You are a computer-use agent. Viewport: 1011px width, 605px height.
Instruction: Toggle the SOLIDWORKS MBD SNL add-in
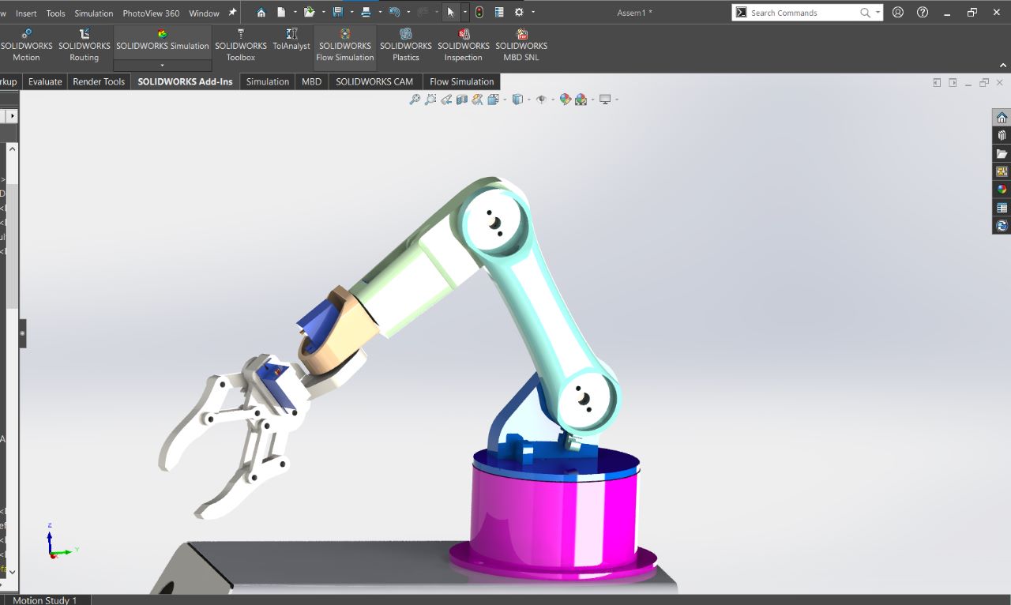coord(521,46)
